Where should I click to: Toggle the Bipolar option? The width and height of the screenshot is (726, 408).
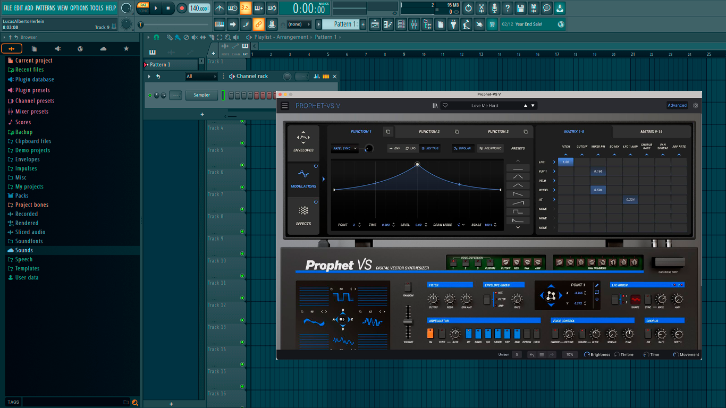463,148
